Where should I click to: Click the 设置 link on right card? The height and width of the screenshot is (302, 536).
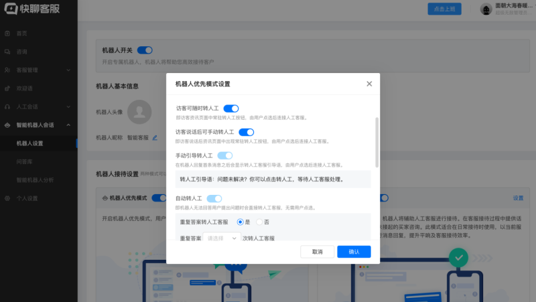518,198
